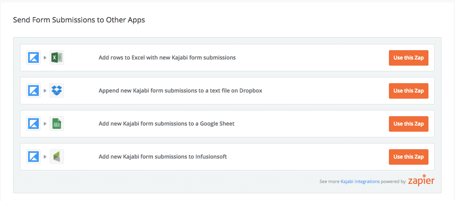
Task: Click the Kajabi icon in the Excel row
Action: (x=33, y=57)
